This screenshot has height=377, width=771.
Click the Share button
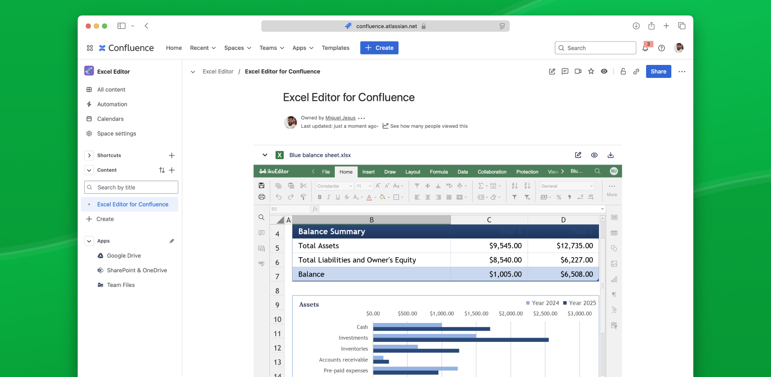coord(658,71)
